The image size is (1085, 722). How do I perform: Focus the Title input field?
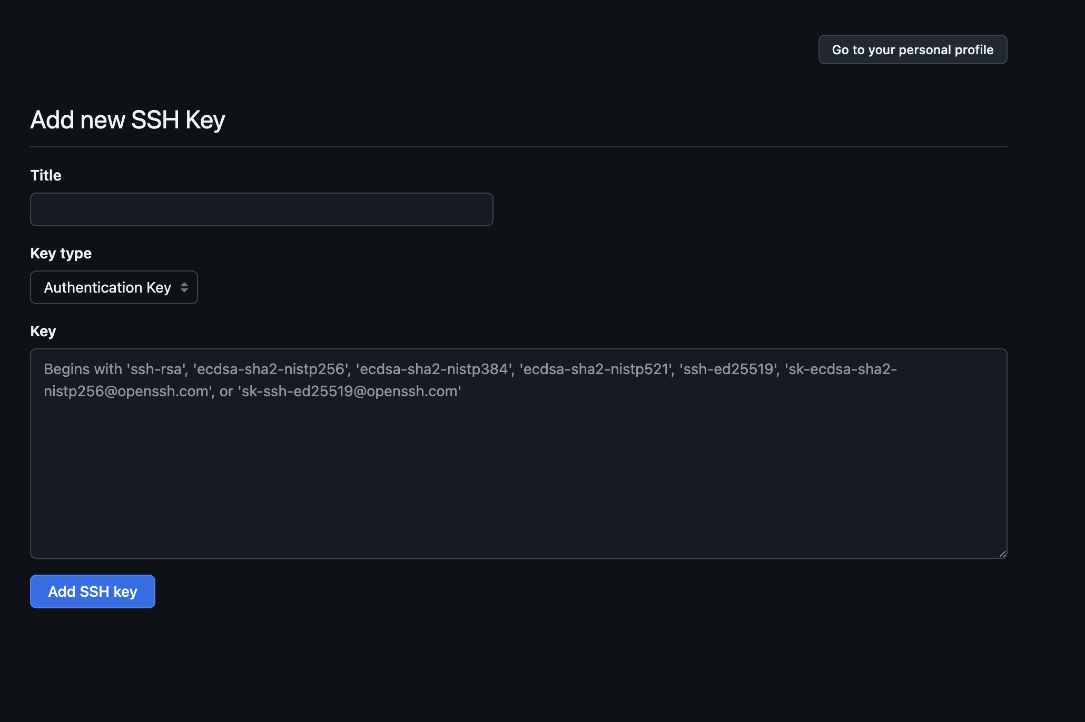coord(262,209)
